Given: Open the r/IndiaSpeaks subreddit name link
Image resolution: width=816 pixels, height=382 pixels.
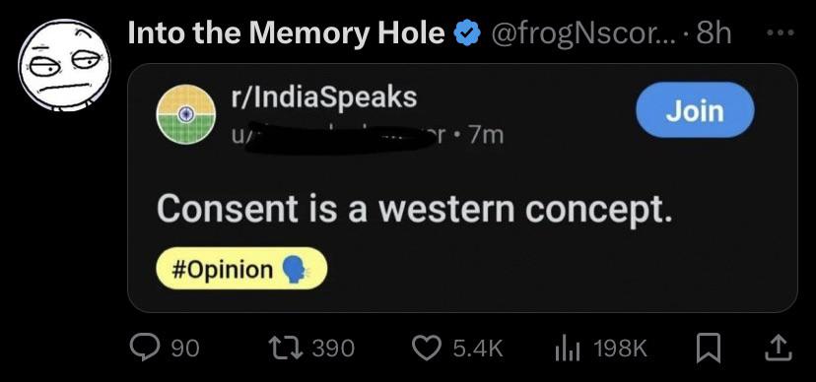Looking at the screenshot, I should coord(323,96).
